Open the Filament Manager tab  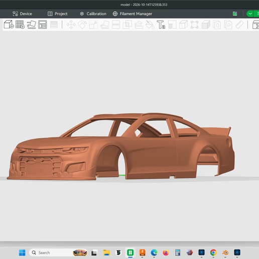(x=133, y=14)
